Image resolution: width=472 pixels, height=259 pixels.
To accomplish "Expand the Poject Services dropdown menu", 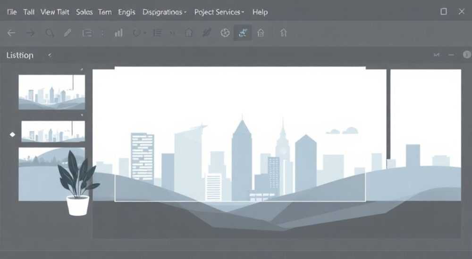I will coord(219,12).
